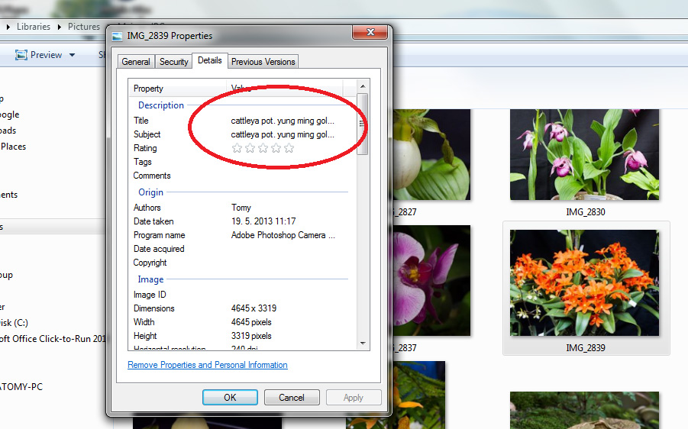The height and width of the screenshot is (429, 688).
Task: Set rating to three stars
Action: click(x=263, y=148)
